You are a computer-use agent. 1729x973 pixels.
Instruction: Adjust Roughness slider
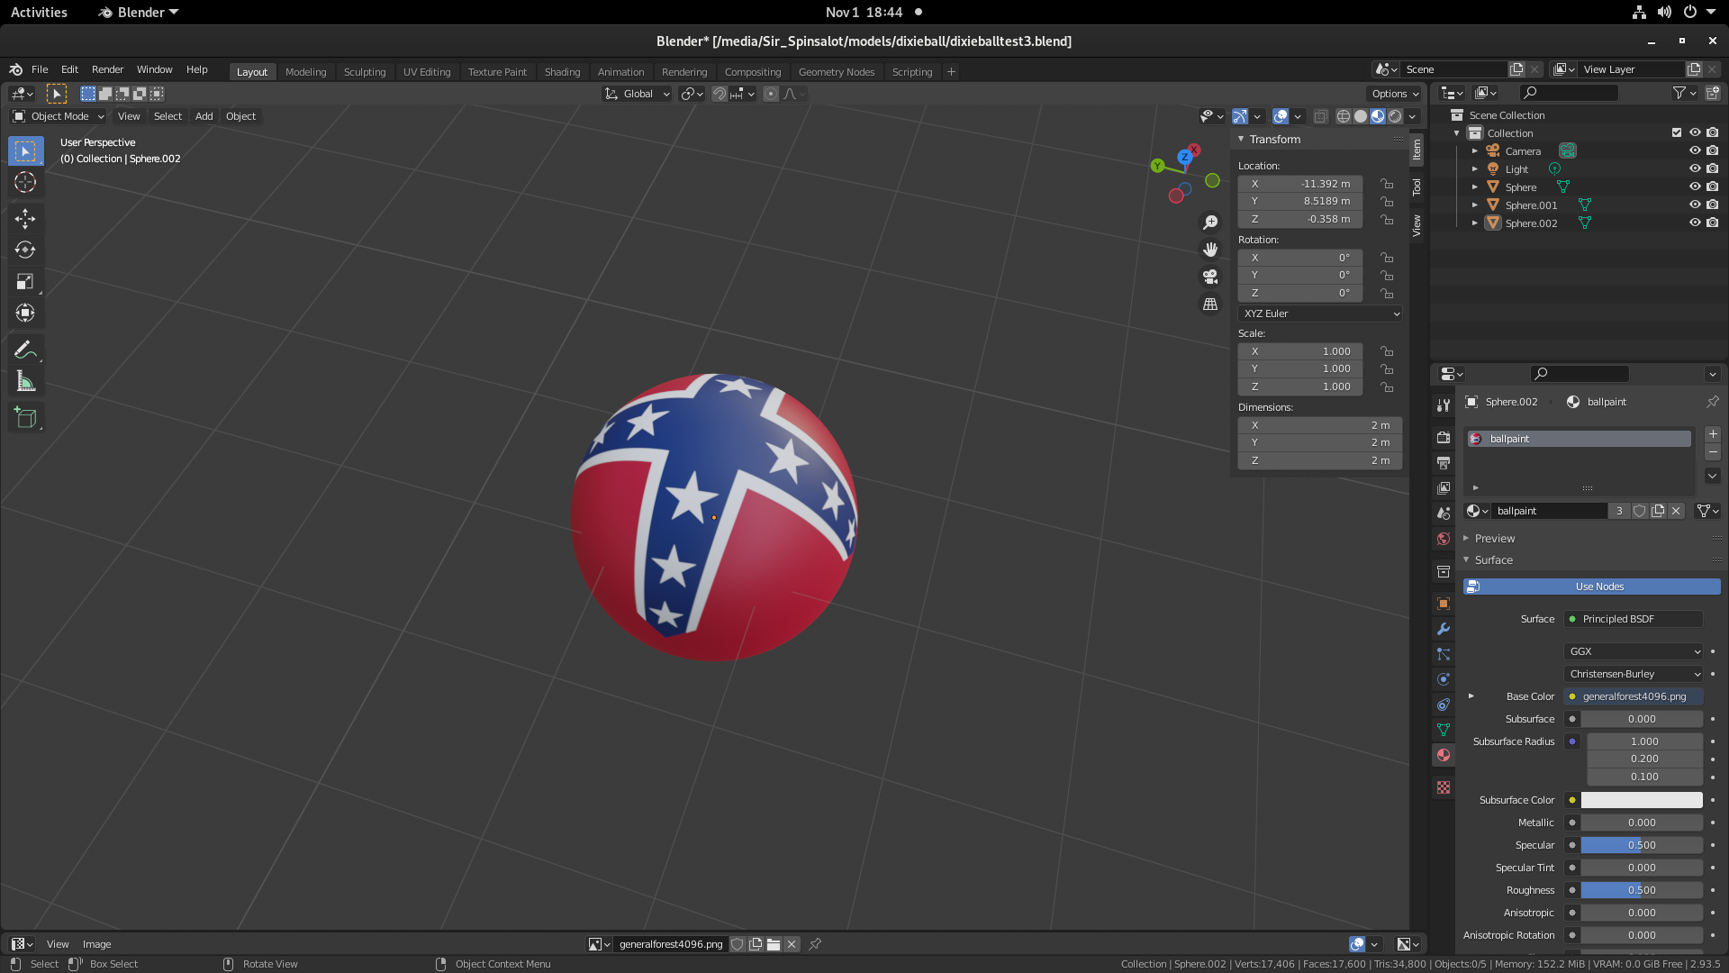1642,890
